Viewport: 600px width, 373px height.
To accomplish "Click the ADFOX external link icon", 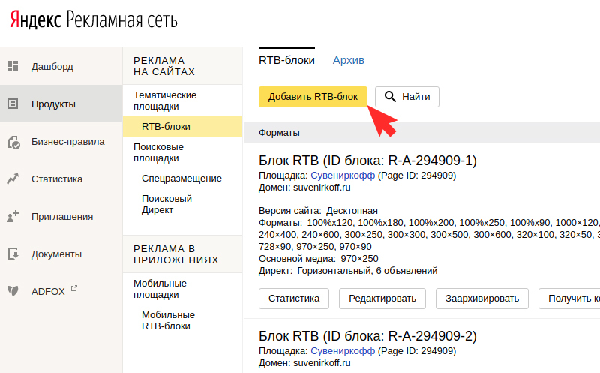I will [74, 288].
